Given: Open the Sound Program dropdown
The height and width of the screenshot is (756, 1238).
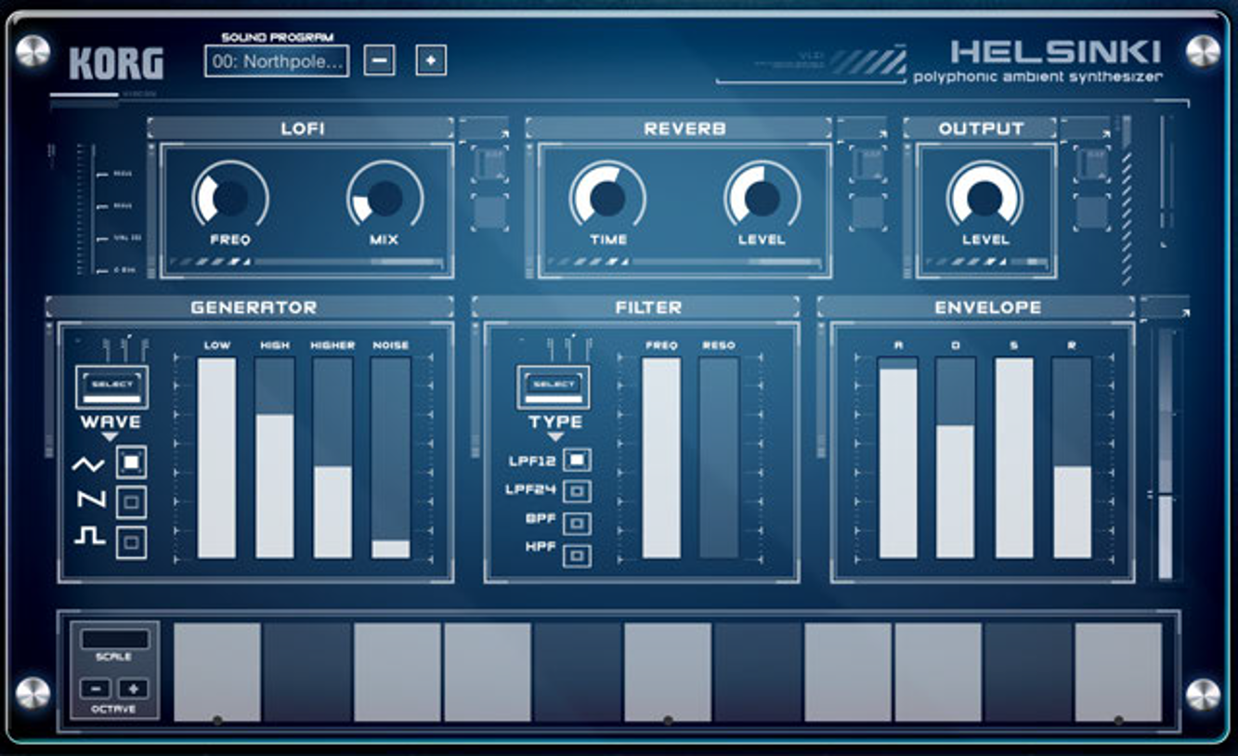Looking at the screenshot, I should click(x=277, y=61).
